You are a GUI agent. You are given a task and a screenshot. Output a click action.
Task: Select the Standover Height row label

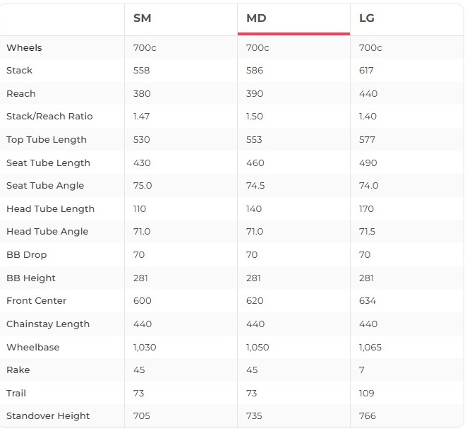(48, 416)
